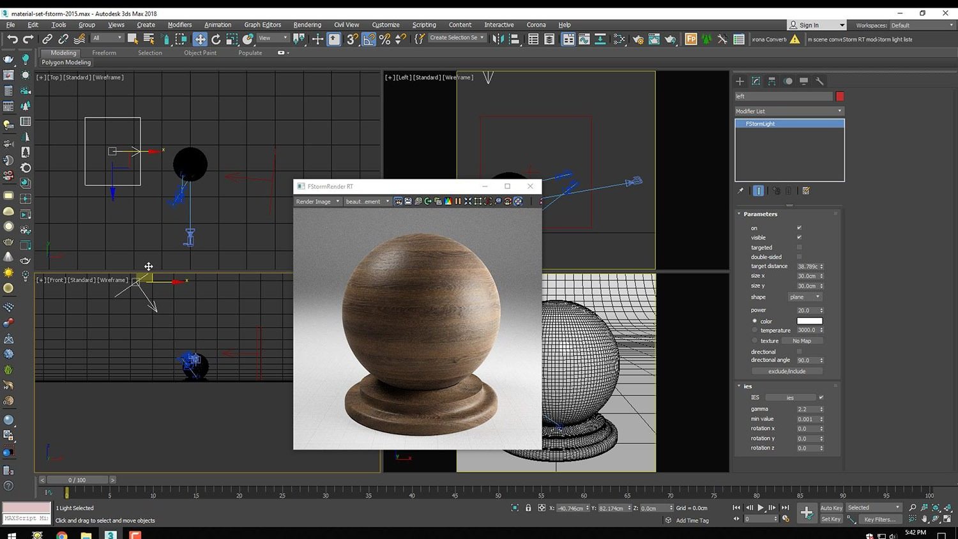The image size is (958, 539).
Task: Open the Rendered Frame Window icon
Action: [x=654, y=39]
